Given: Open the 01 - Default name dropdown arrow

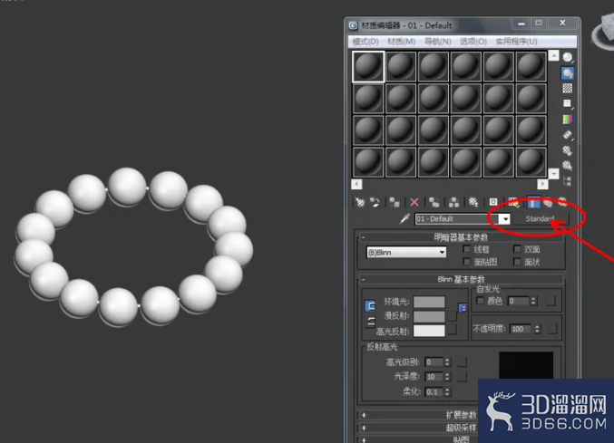Looking at the screenshot, I should (x=505, y=218).
